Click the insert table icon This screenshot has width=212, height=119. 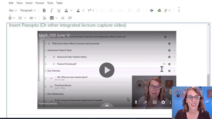tap(52, 18)
